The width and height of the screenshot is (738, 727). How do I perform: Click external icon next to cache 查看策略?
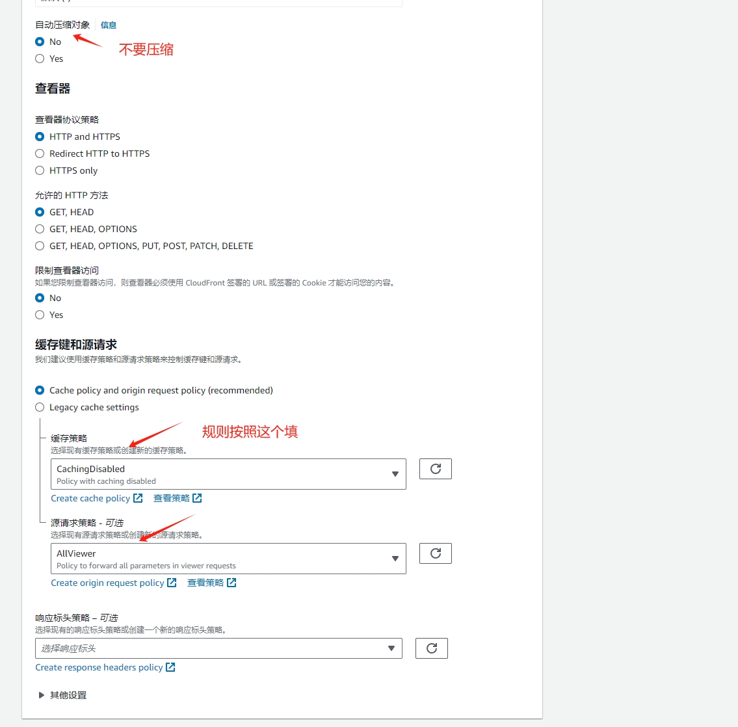pos(197,498)
